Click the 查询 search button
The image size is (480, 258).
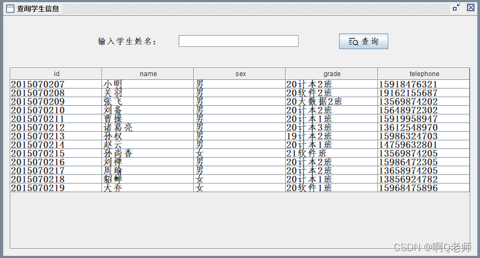point(363,42)
